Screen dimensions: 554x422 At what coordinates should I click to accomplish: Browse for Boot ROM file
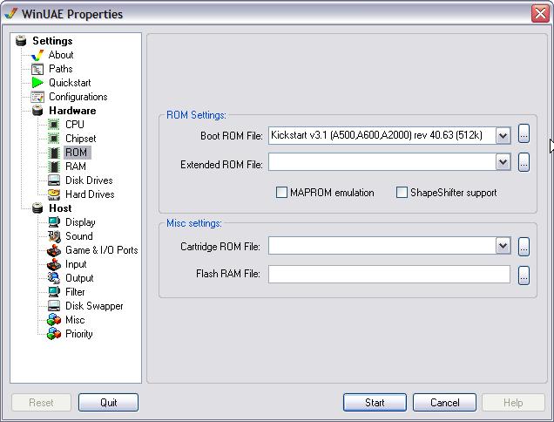tap(524, 133)
